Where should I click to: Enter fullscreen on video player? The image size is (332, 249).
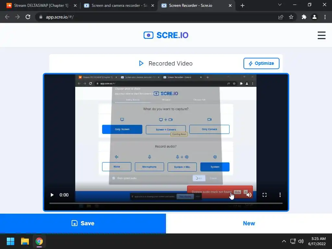click(x=265, y=195)
